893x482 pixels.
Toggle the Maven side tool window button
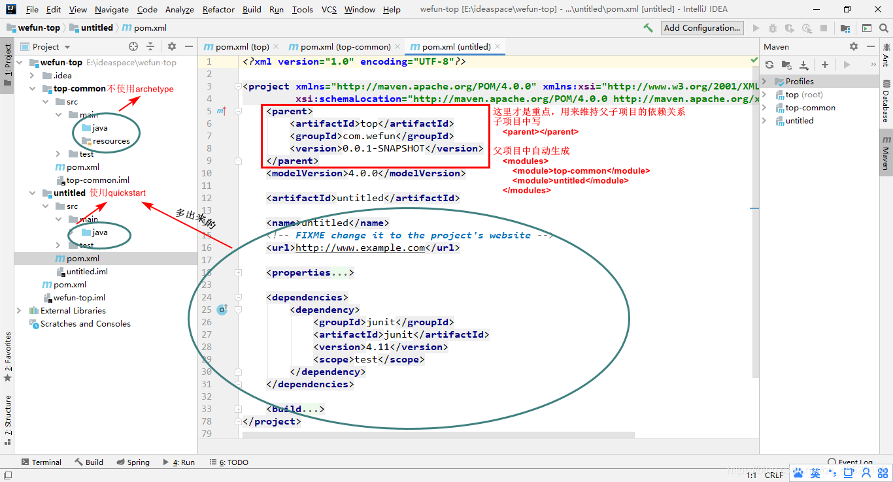pyautogui.click(x=886, y=153)
